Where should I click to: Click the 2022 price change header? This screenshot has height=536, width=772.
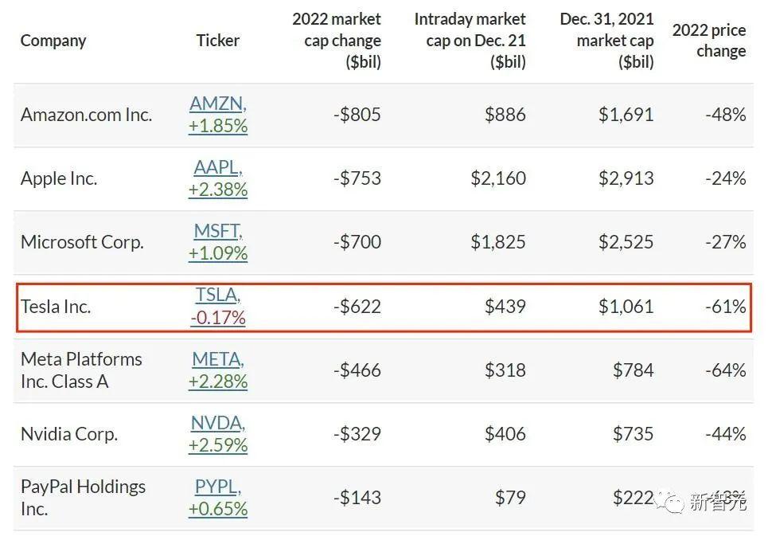708,41
